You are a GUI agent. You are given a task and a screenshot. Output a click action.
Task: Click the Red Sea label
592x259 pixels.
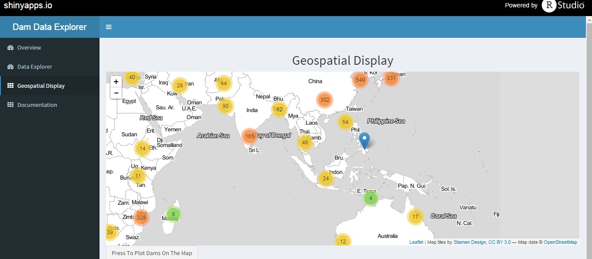151,118
